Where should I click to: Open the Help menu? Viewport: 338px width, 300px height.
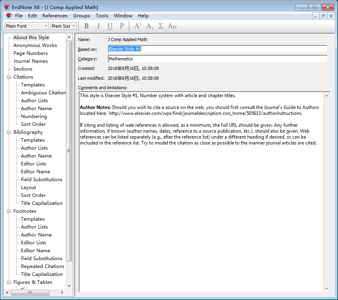coord(143,16)
